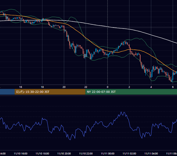
Task: Click the '11/11 02:00' date label
Action: pyautogui.click(x=129, y=153)
